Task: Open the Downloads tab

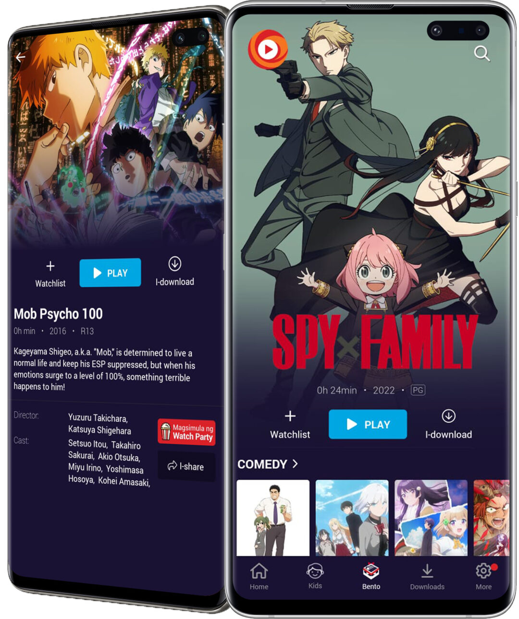Action: point(427,577)
